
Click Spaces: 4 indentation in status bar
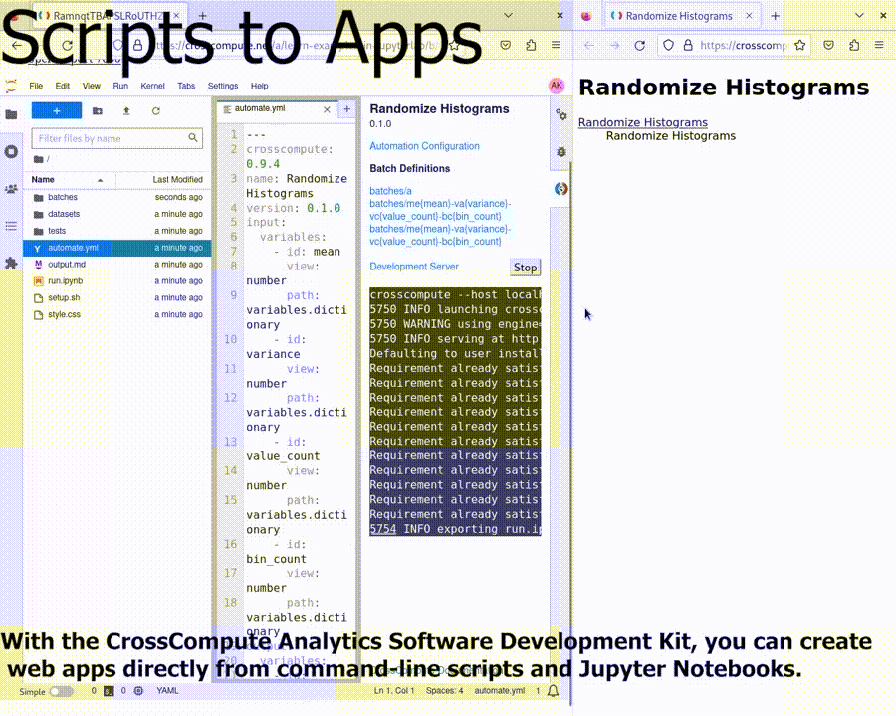coord(445,691)
